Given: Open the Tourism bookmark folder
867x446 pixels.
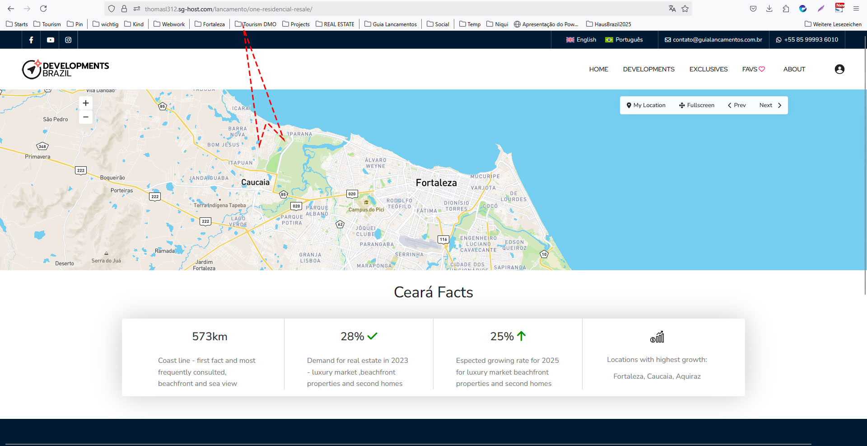Looking at the screenshot, I should point(47,24).
